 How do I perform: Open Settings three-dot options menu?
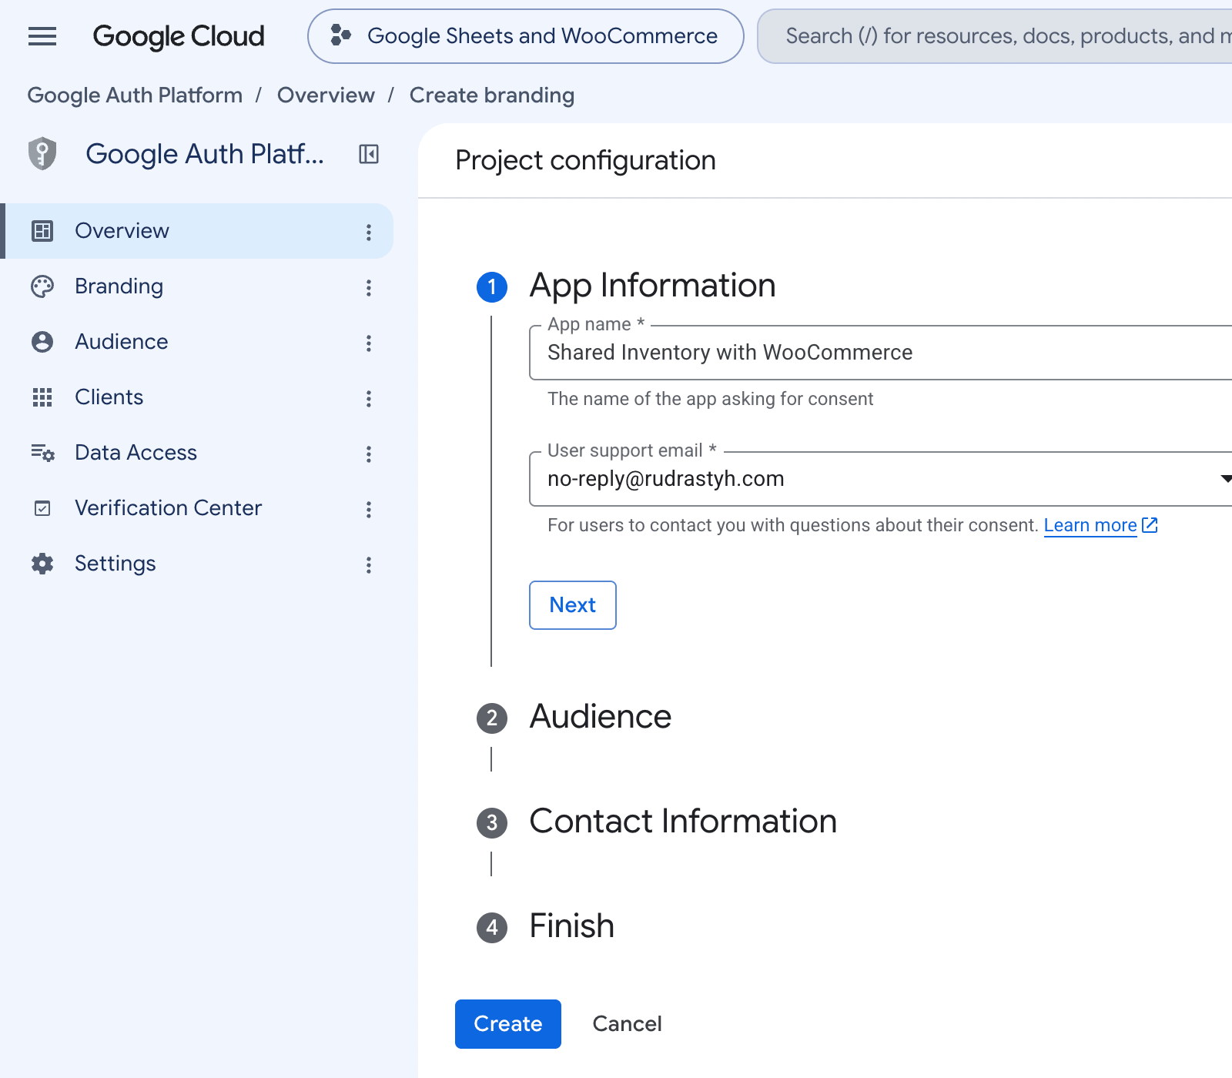(369, 564)
